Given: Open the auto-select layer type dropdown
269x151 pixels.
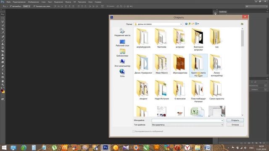Looking at the screenshot, I should click(x=26, y=6).
